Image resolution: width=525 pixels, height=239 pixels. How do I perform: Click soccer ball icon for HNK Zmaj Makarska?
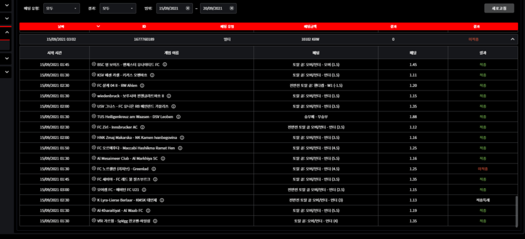pos(94,138)
